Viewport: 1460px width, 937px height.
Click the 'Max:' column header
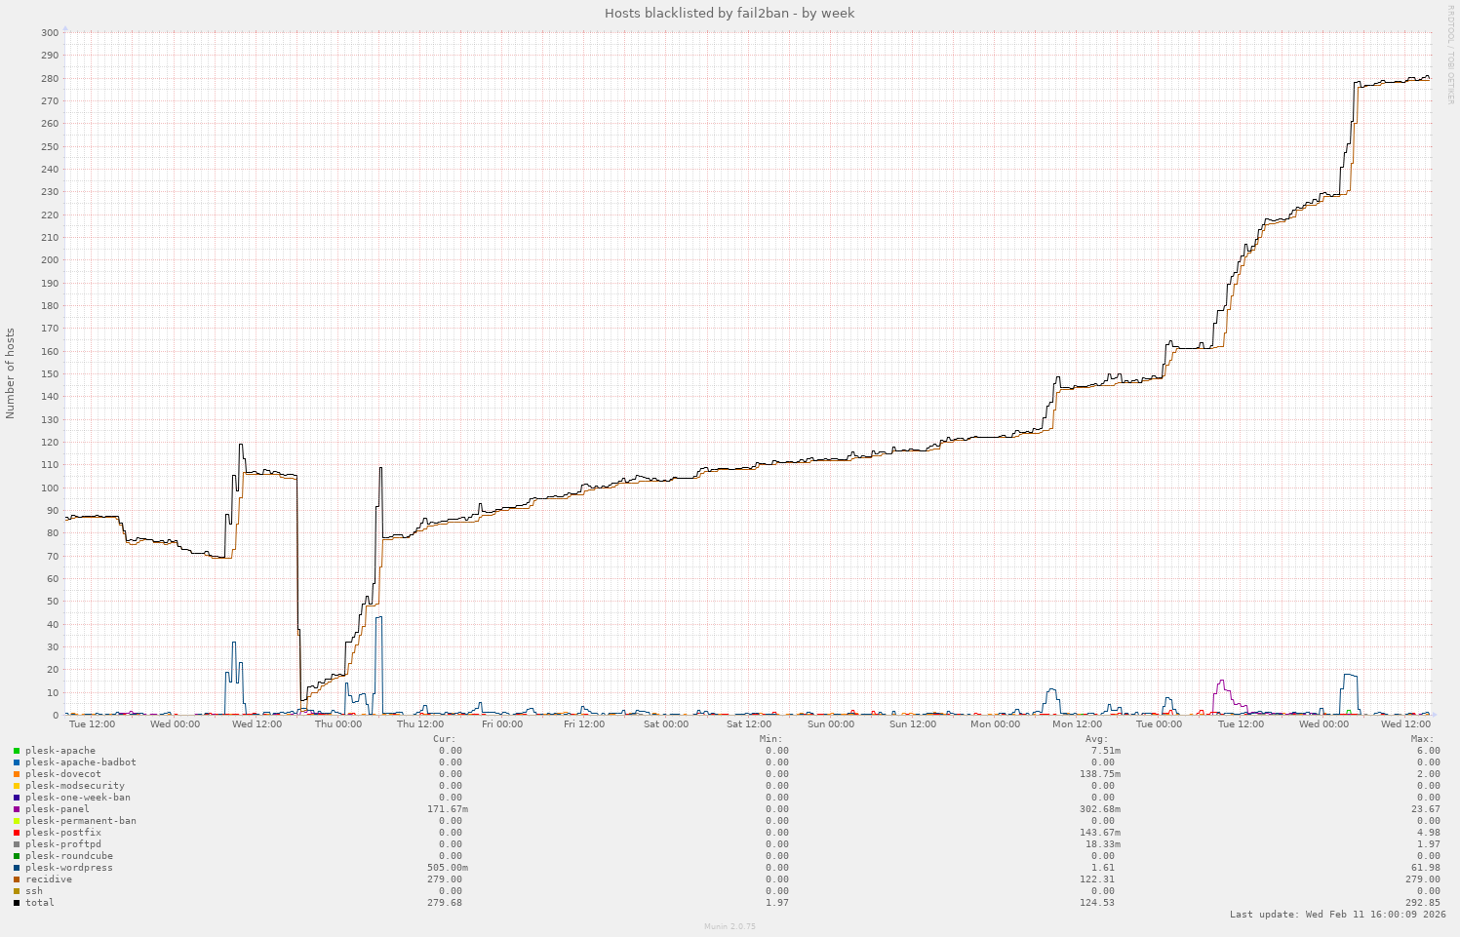1421,739
